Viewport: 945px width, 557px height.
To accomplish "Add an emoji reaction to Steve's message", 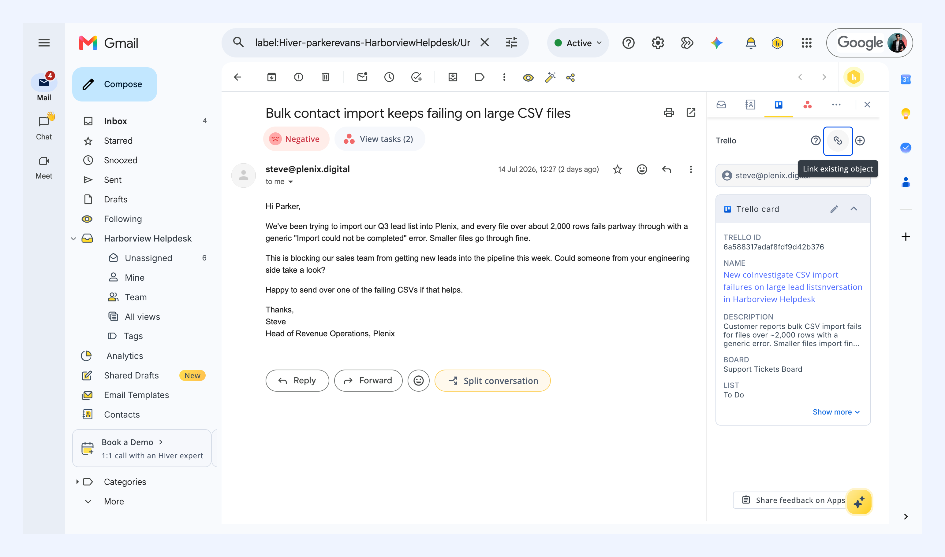I will [x=642, y=170].
